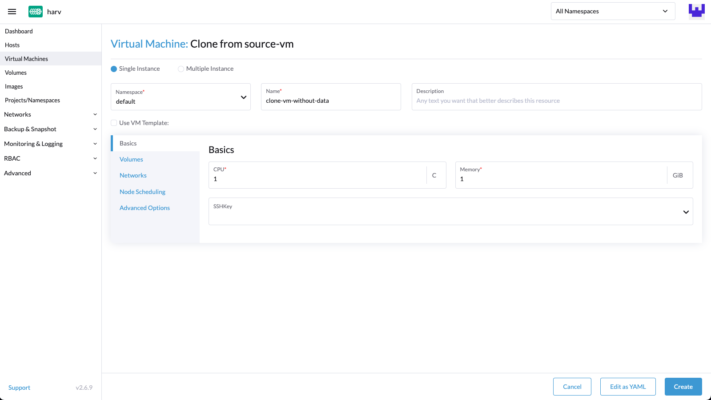The height and width of the screenshot is (400, 711).
Task: Expand the Monitoring & Logging section
Action: tap(50, 144)
